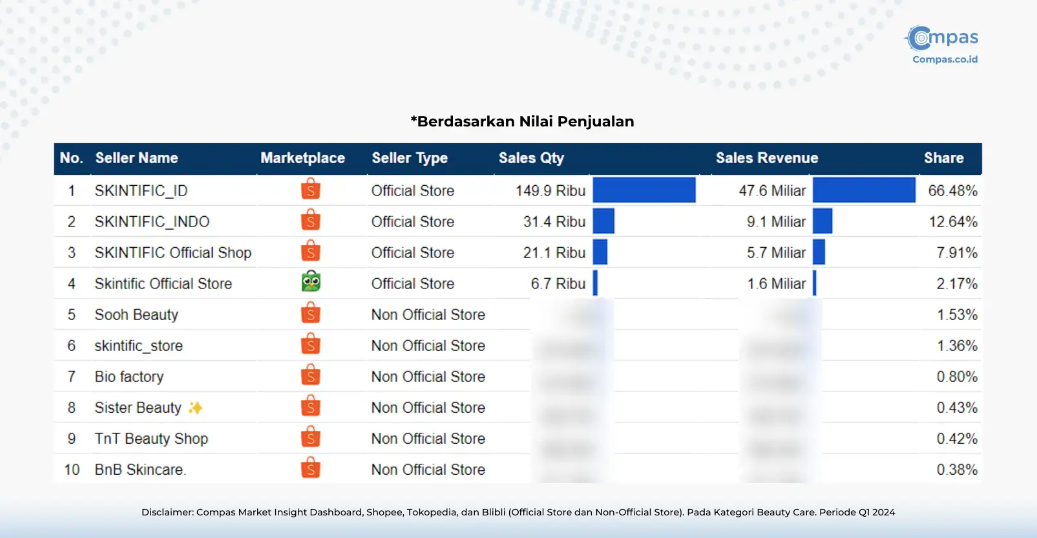Click Shopee icon in TnT Beauty Shop row
Viewport: 1037px width, 538px height.
pyautogui.click(x=311, y=437)
